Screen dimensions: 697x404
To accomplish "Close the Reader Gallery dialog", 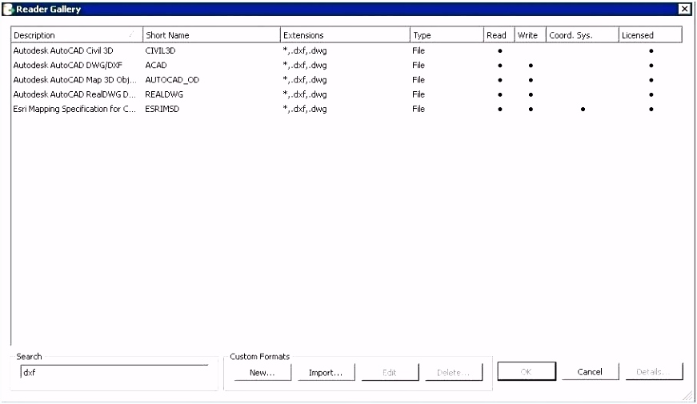I will (684, 9).
